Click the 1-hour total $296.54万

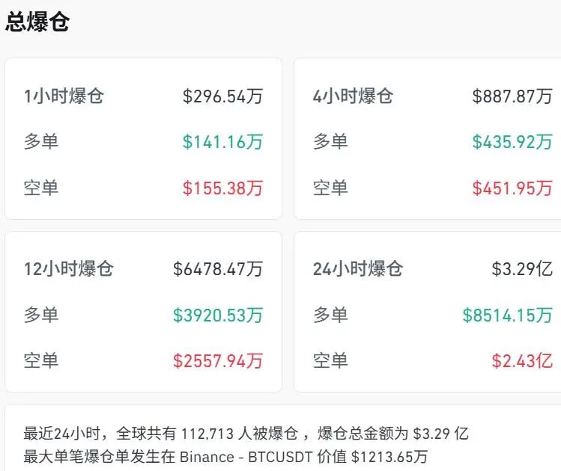(222, 96)
